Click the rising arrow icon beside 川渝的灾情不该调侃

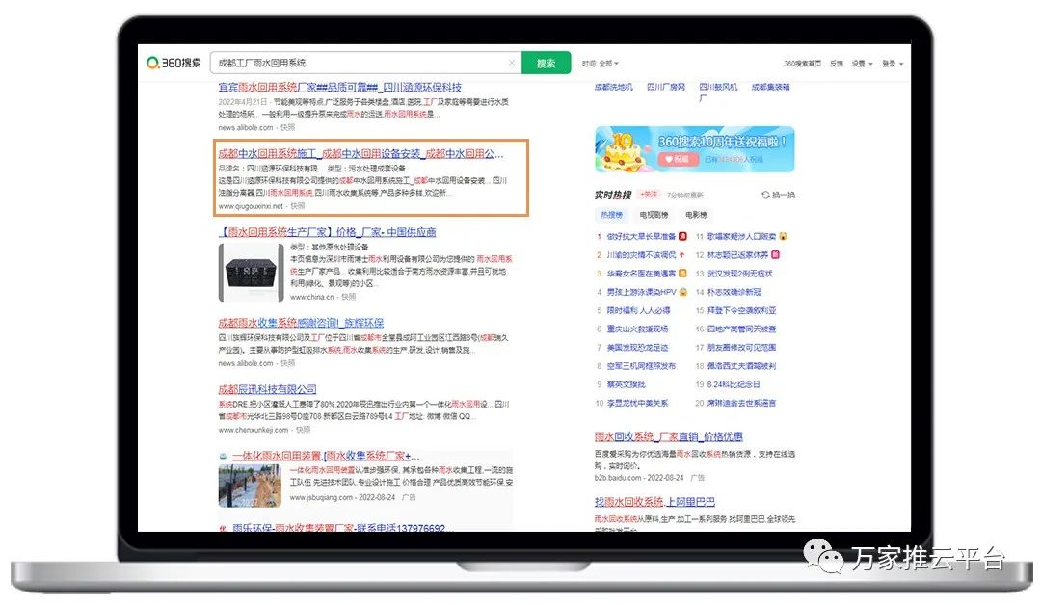[682, 255]
